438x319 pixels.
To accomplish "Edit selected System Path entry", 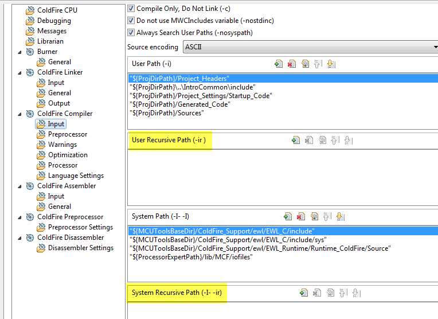I will pos(315,216).
